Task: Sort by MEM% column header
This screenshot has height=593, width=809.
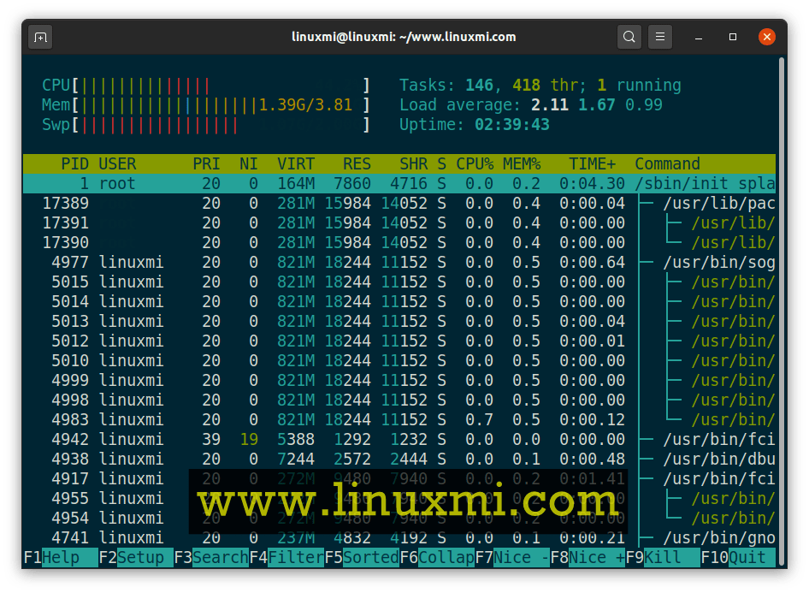Action: click(x=522, y=163)
